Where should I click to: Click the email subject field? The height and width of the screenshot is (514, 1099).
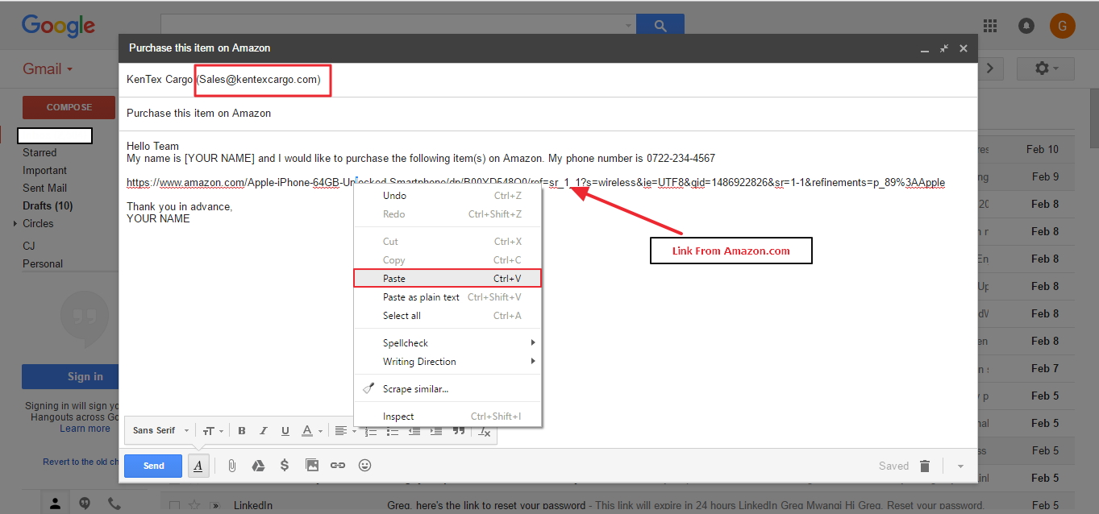pos(547,114)
